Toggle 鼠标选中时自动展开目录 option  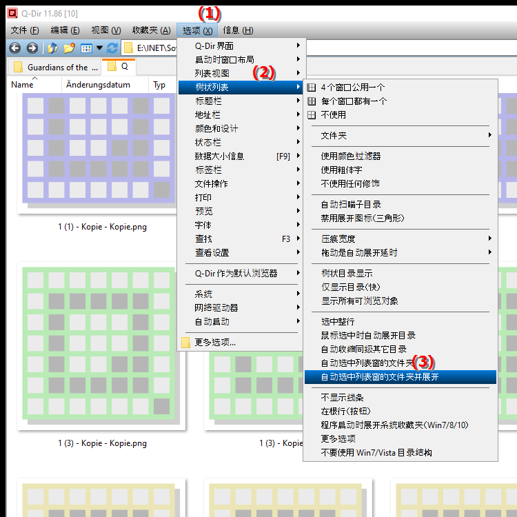pos(401,336)
